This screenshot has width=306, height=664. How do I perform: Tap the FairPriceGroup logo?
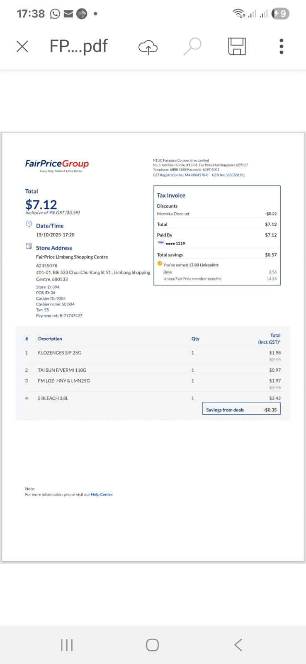click(57, 165)
